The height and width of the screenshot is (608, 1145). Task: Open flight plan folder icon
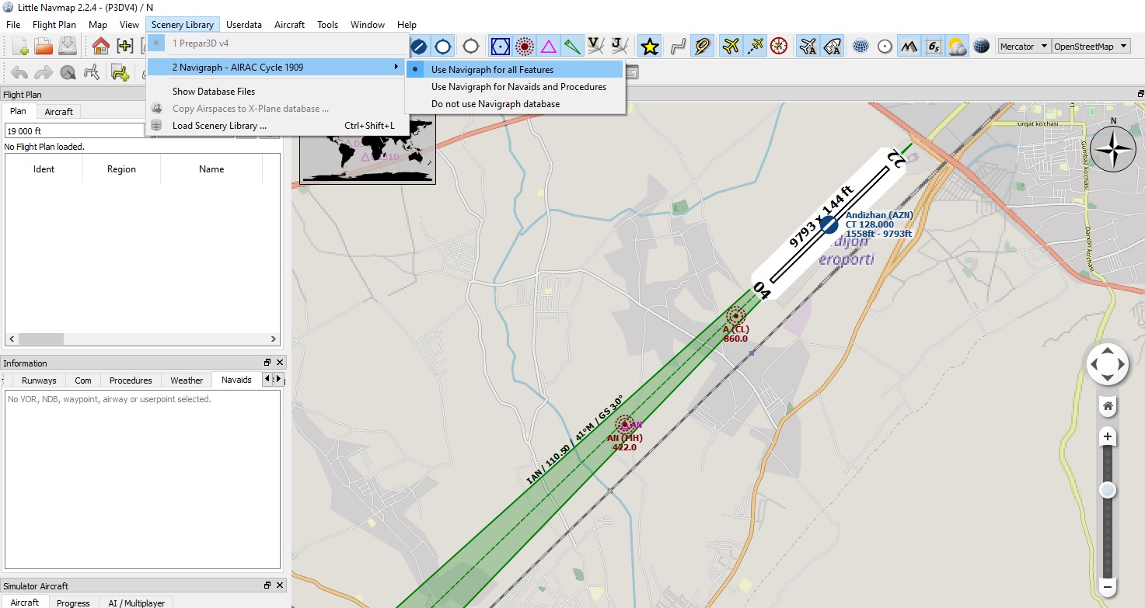44,47
